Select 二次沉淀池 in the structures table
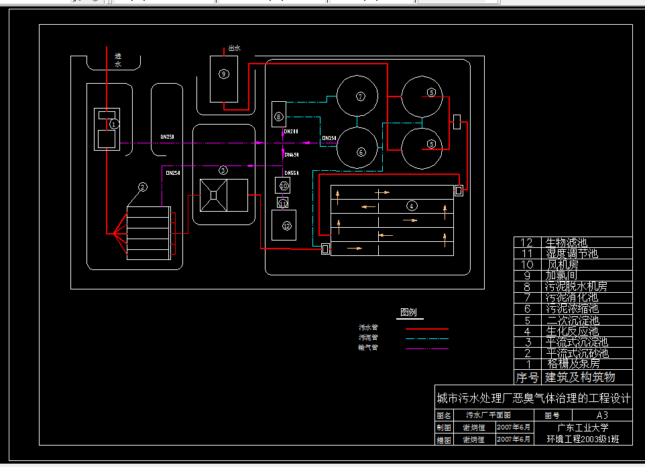Image resolution: width=645 pixels, height=467 pixels. tap(573, 320)
